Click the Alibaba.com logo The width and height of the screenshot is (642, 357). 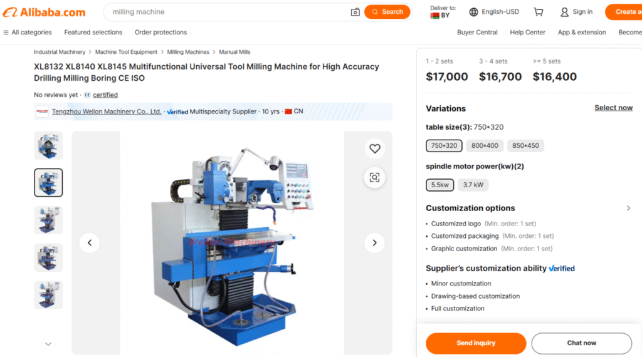pos(45,13)
